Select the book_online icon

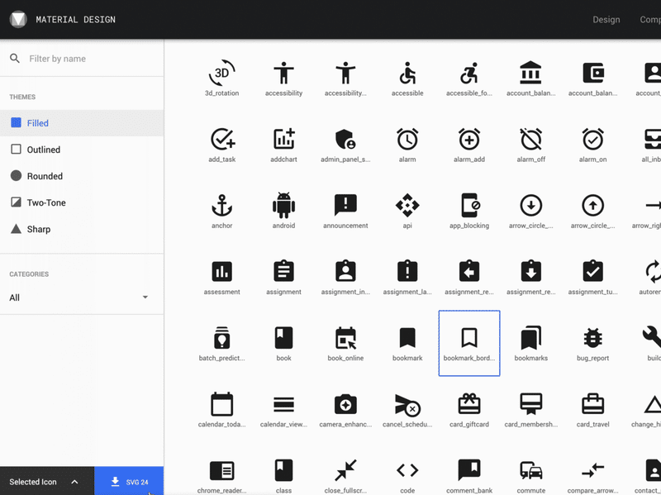coord(345,338)
